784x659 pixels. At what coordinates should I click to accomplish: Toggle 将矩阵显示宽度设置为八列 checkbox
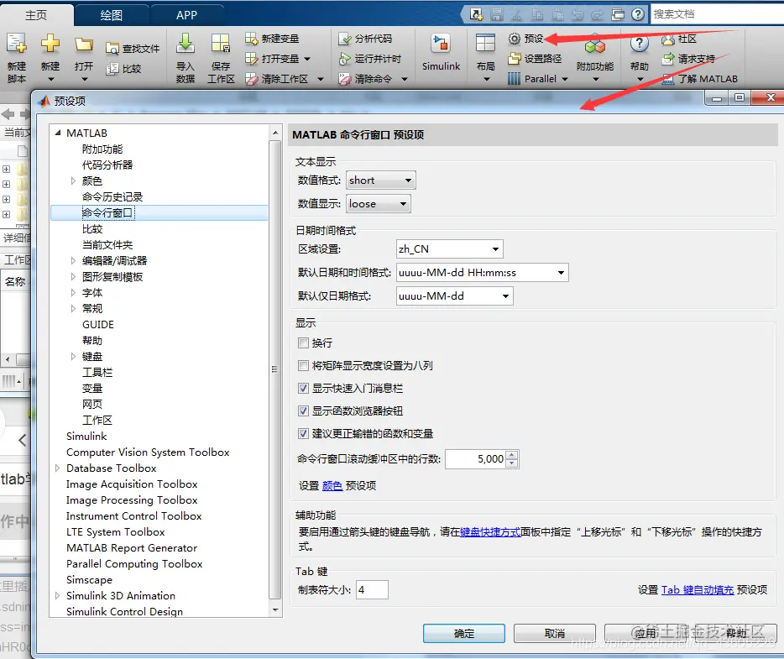point(303,365)
